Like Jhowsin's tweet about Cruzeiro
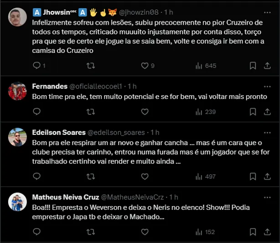The image size is (280, 243). 145,66
